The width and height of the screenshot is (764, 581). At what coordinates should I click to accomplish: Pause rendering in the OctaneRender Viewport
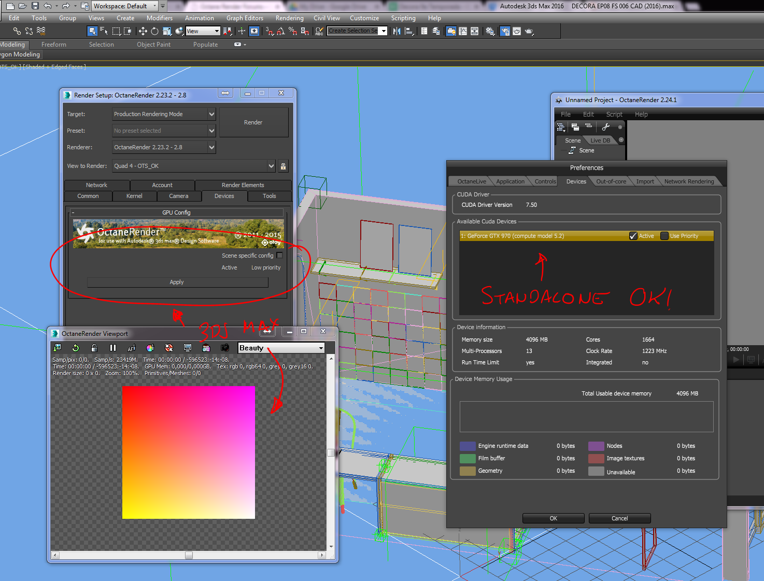point(112,348)
